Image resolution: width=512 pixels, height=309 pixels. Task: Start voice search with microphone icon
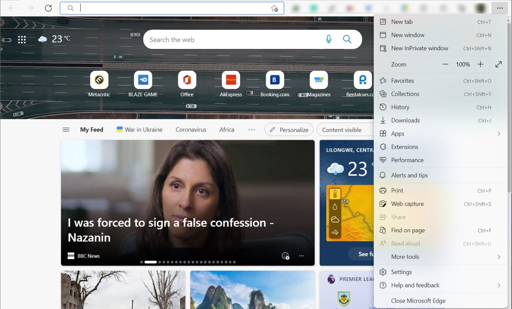pyautogui.click(x=329, y=39)
